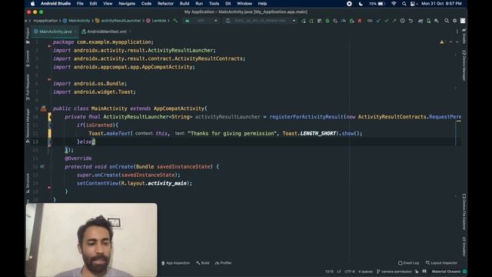
Task: Open the run configuration dropdown
Action: pyautogui.click(x=201, y=21)
